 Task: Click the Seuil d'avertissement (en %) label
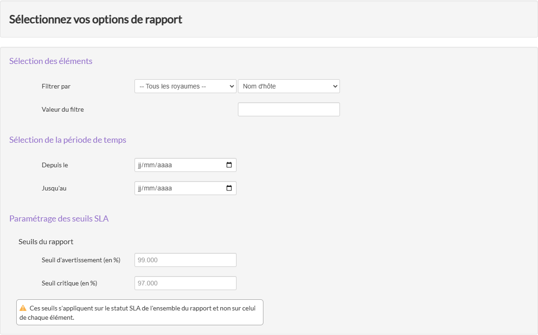[81, 260]
